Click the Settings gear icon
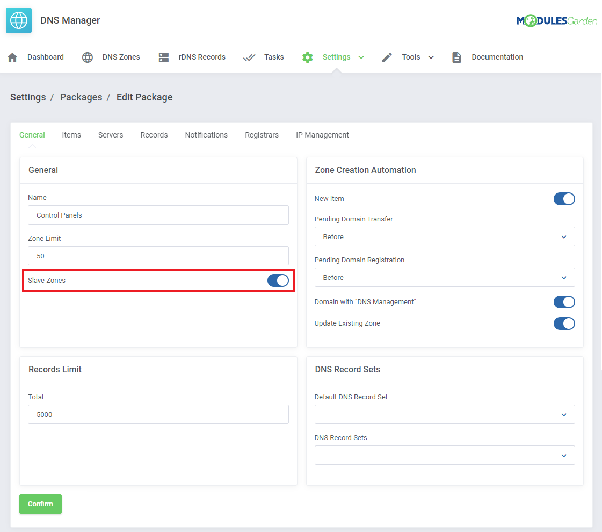Viewport: 602px width, 532px height. click(308, 57)
